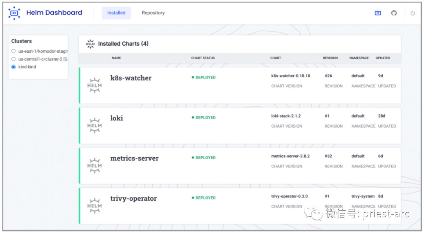Click DEPLOYED status of loki
The width and height of the screenshot is (423, 233).
click(203, 117)
